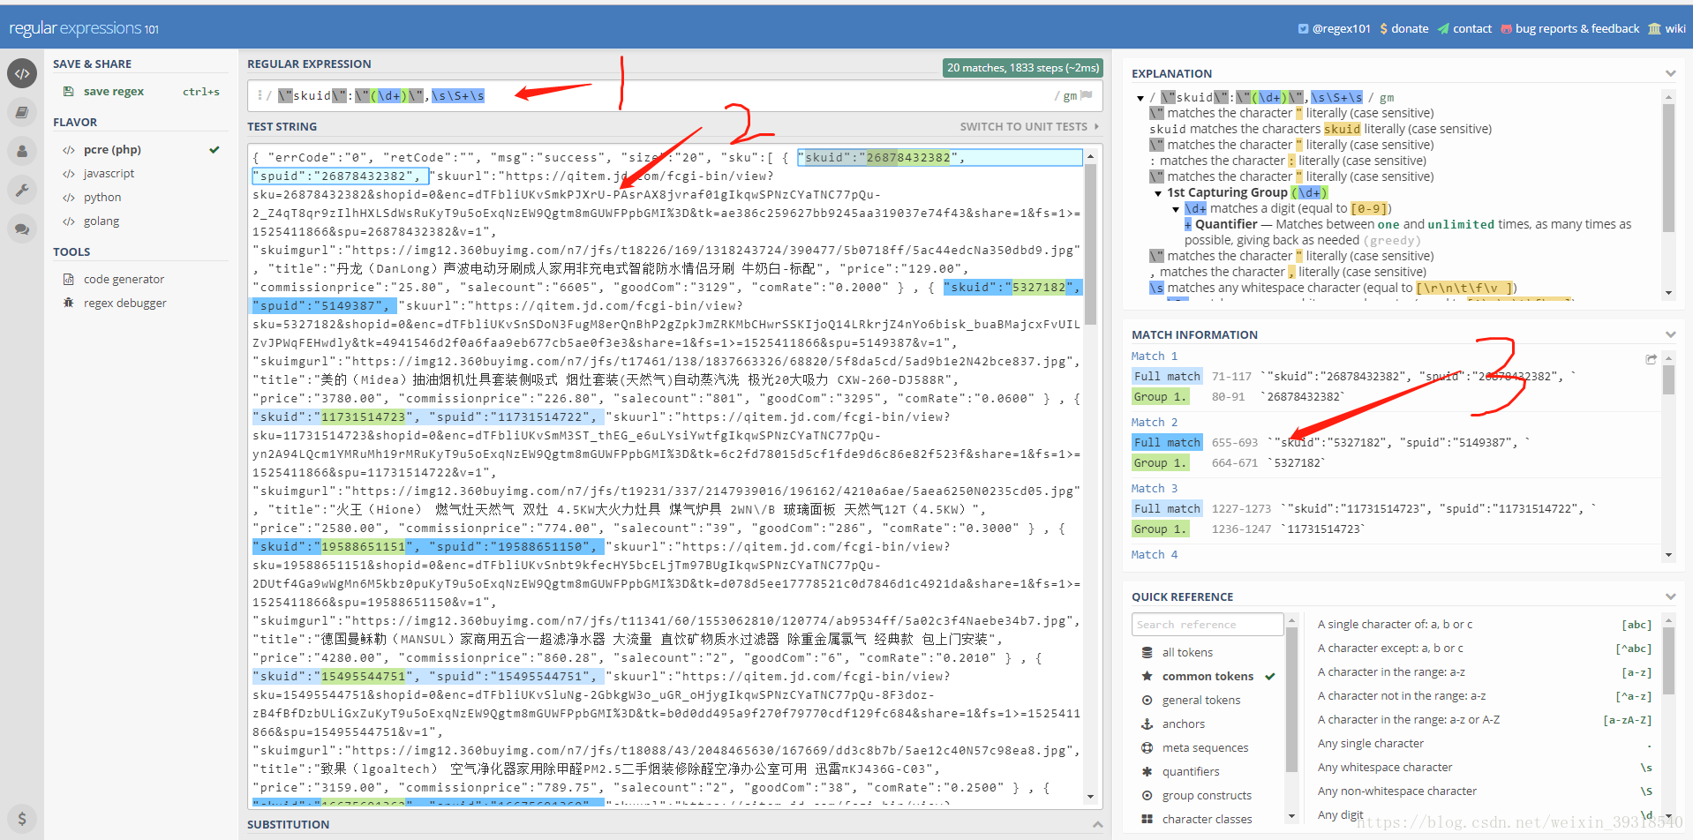The height and width of the screenshot is (840, 1693).
Task: Open the gm flags dropdown
Action: pyautogui.click(x=1070, y=95)
